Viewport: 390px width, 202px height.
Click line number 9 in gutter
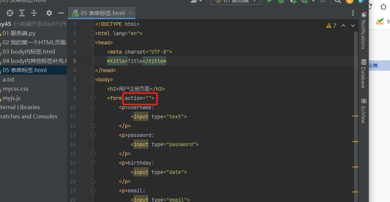click(x=75, y=98)
